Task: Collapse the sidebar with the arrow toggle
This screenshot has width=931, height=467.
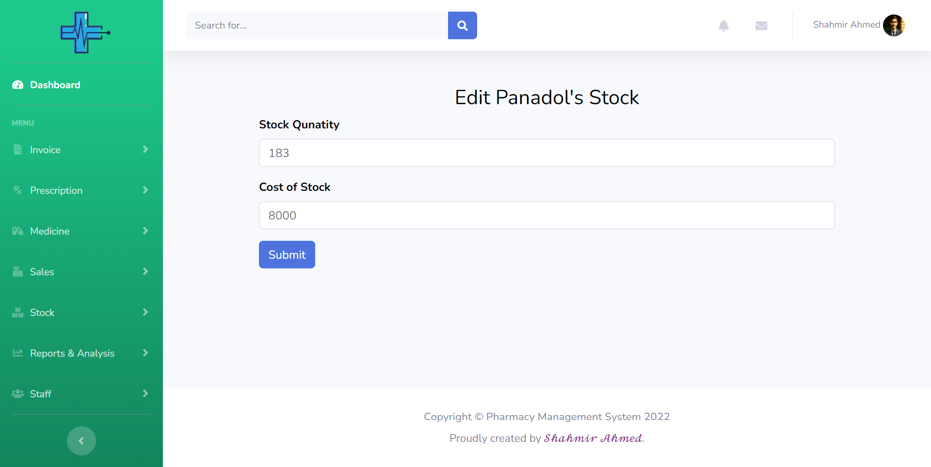Action: (x=81, y=441)
